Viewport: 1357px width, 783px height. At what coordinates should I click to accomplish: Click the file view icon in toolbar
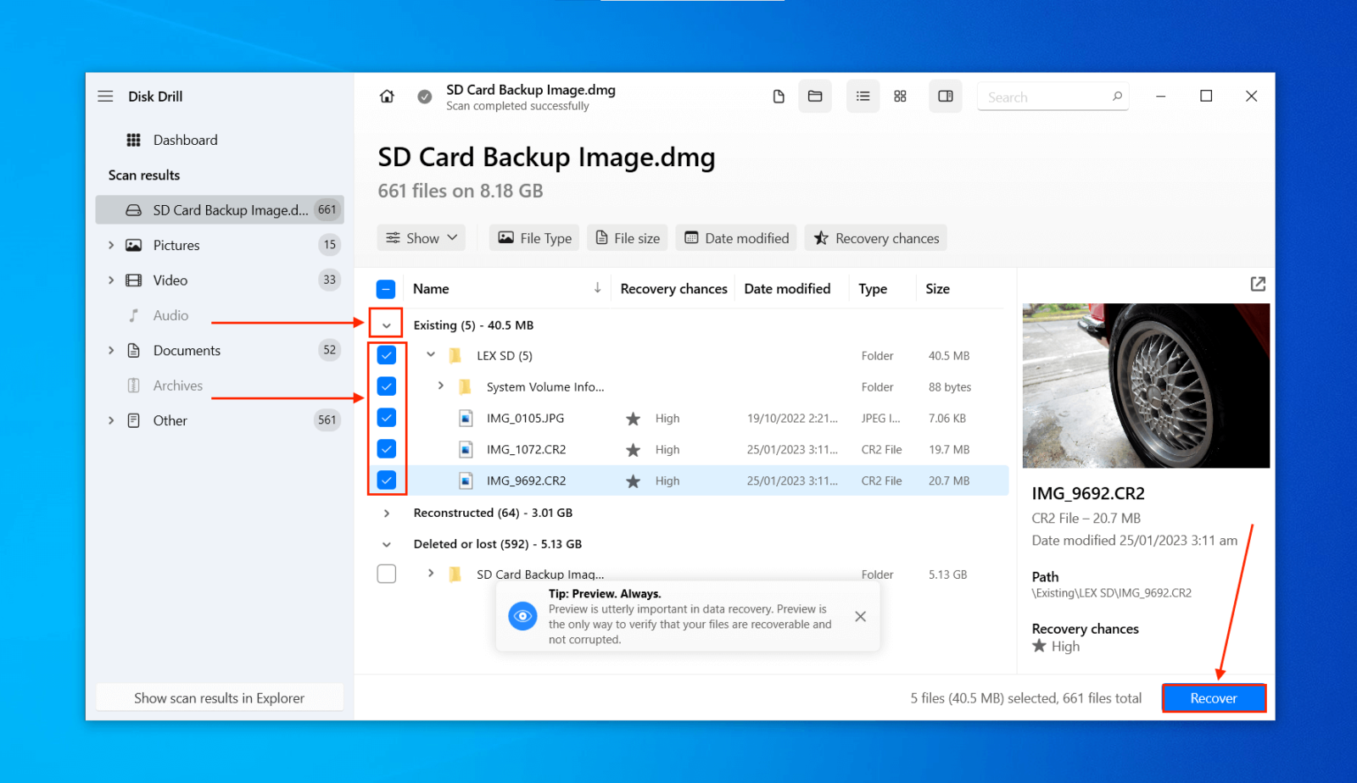[778, 96]
